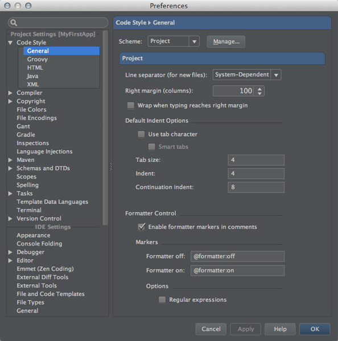Screen dimensions: 338x341
Task: Select Groovy under Code Style
Action: [37, 59]
